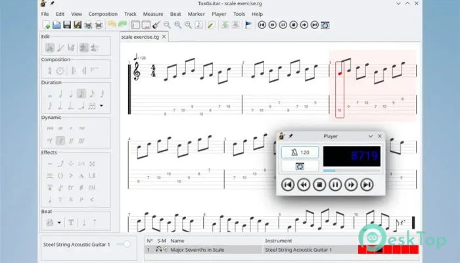The image size is (460, 263).
Task: Select the pianissimo dynamic
Action: click(60, 128)
